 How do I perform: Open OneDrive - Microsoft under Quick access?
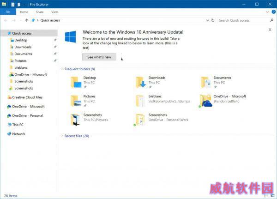pos(30,74)
